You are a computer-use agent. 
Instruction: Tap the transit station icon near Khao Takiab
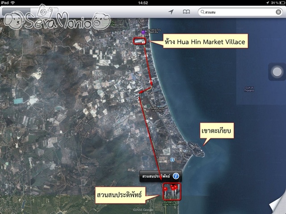coord(172,160)
